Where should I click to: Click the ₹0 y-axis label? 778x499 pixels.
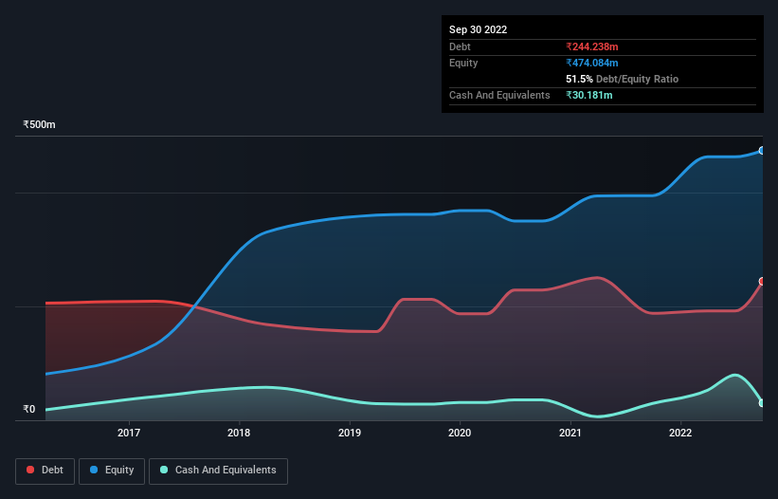tap(29, 409)
